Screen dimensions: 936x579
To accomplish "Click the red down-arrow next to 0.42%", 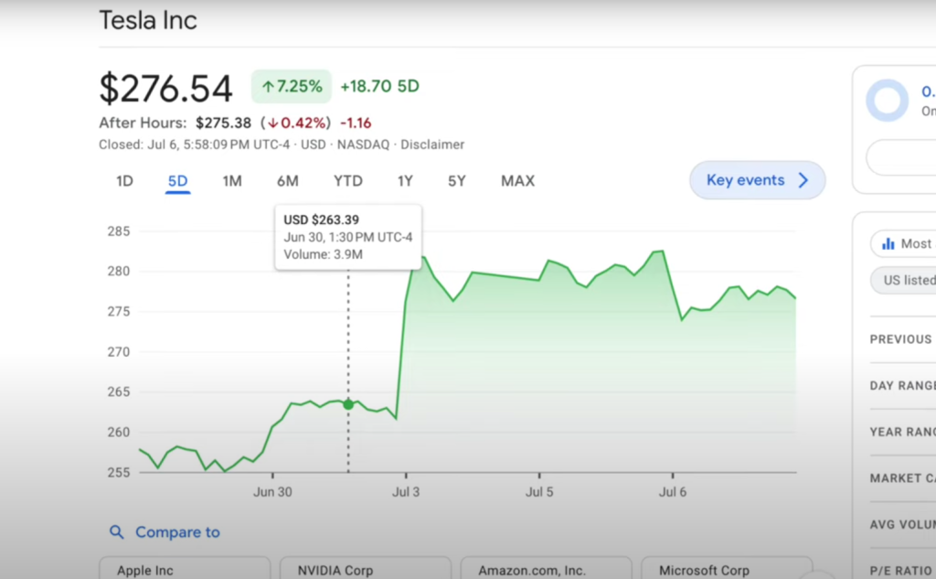I will coord(271,122).
